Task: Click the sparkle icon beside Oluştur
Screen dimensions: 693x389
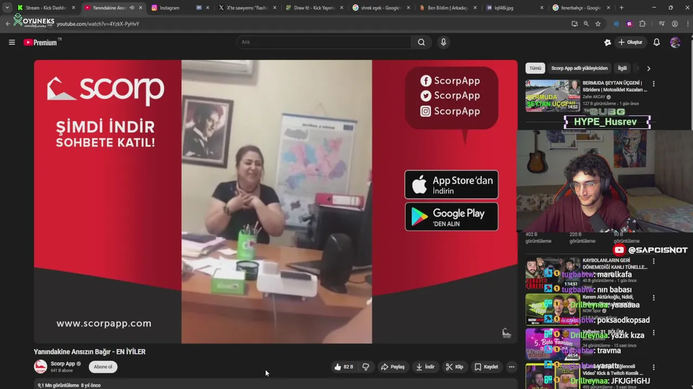Action: [607, 42]
